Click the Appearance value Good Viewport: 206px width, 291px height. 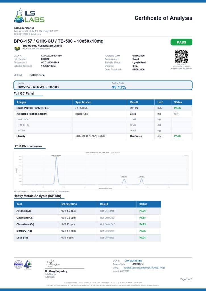(x=136, y=59)
